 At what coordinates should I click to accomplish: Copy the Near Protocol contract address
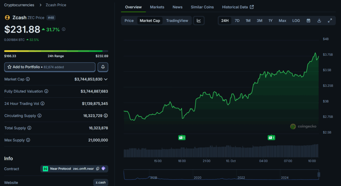(x=98, y=169)
